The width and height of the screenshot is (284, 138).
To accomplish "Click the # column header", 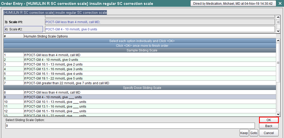I will click(x=14, y=36).
